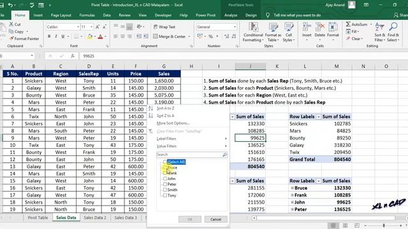
Task: Expand the Bruce row in the pivot table
Action: pyautogui.click(x=292, y=188)
